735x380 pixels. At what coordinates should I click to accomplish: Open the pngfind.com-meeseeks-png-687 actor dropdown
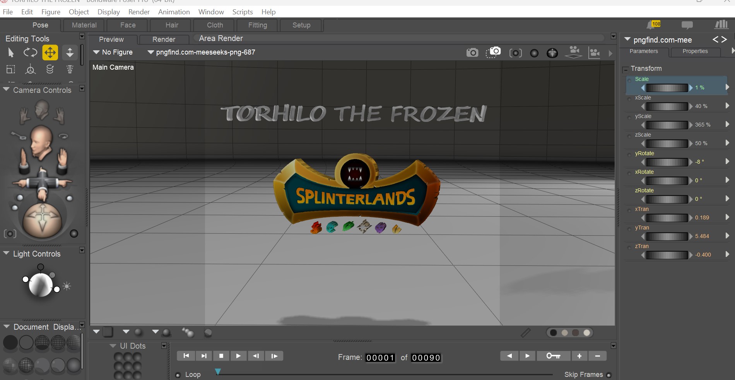pyautogui.click(x=201, y=52)
